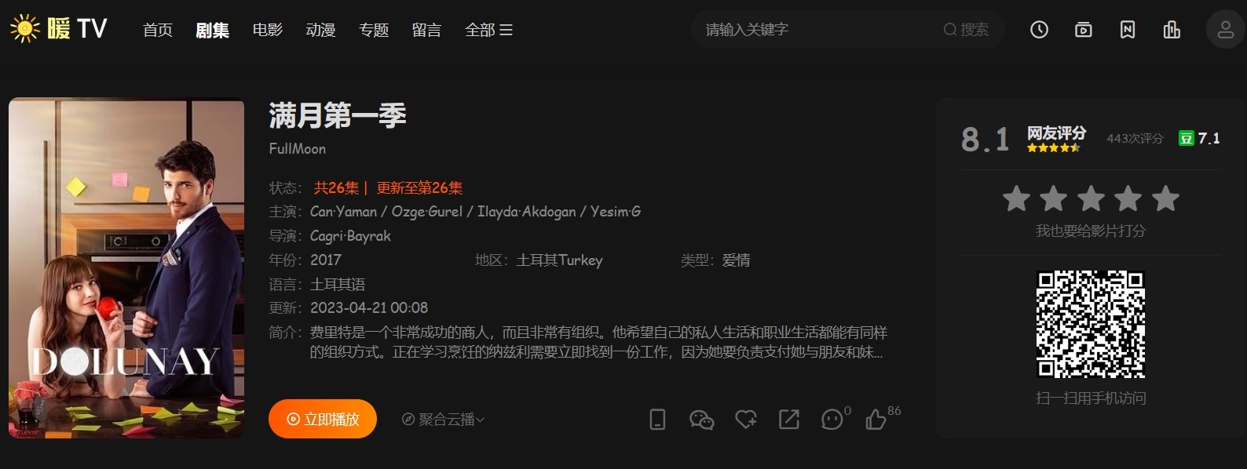Expand the 聚合云播 source dropdown

[443, 420]
